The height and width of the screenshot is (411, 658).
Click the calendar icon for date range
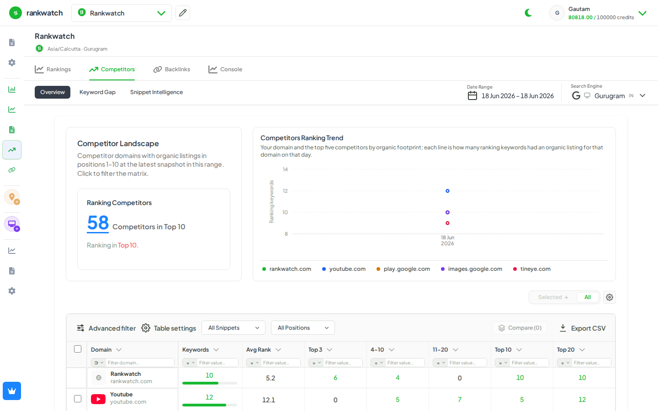point(472,95)
